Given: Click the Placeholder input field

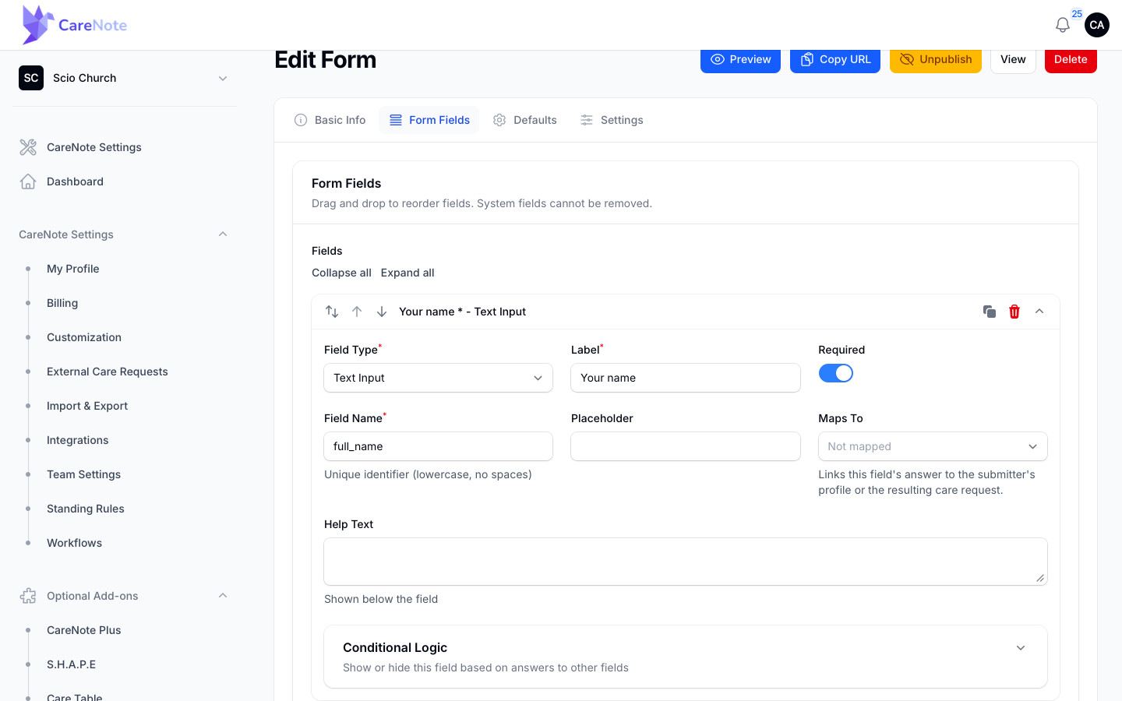Looking at the screenshot, I should (686, 446).
